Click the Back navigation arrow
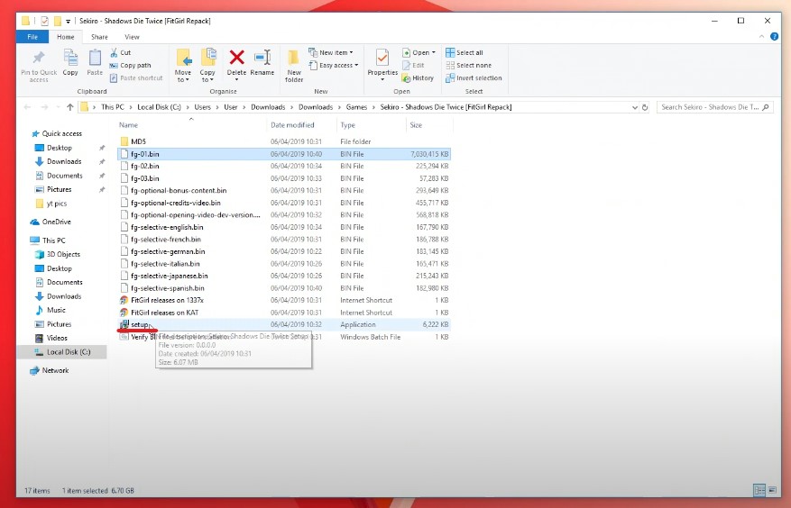This screenshot has height=508, width=791. [x=28, y=107]
